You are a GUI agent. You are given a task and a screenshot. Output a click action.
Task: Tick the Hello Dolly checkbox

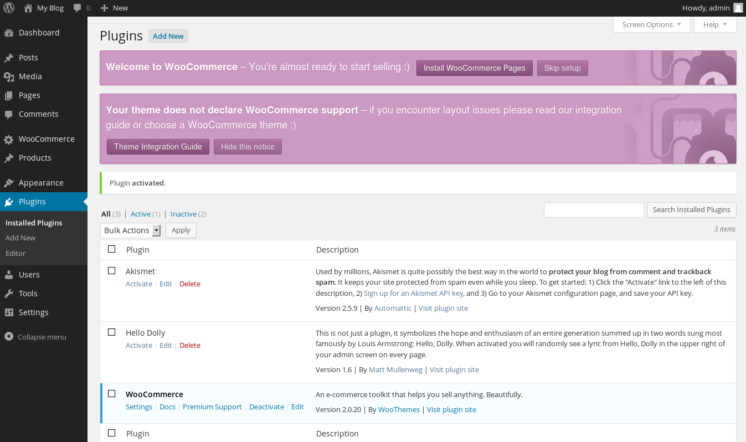[x=112, y=332]
